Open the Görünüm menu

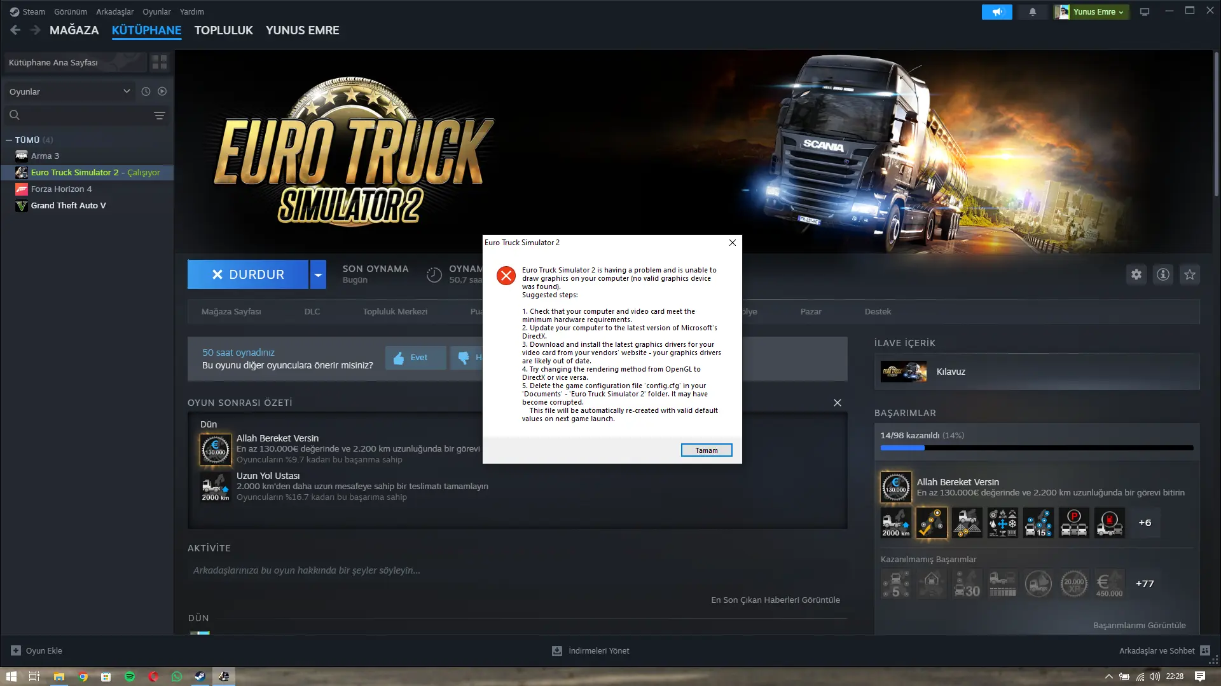[71, 11]
